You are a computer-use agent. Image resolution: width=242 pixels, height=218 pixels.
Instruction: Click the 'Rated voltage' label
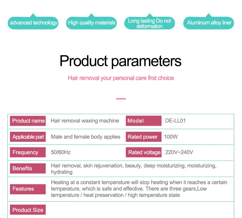(143, 152)
